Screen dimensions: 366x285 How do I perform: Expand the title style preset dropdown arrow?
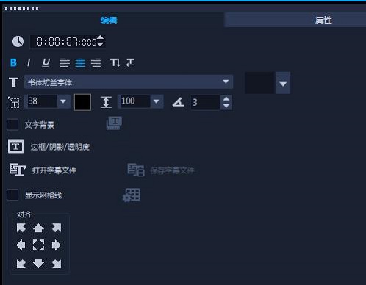283,83
